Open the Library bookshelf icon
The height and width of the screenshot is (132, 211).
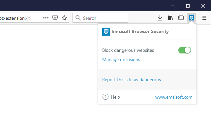(170, 18)
